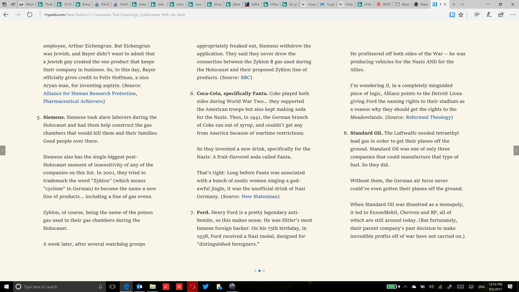
Task: Refresh the current page
Action: tap(30, 14)
